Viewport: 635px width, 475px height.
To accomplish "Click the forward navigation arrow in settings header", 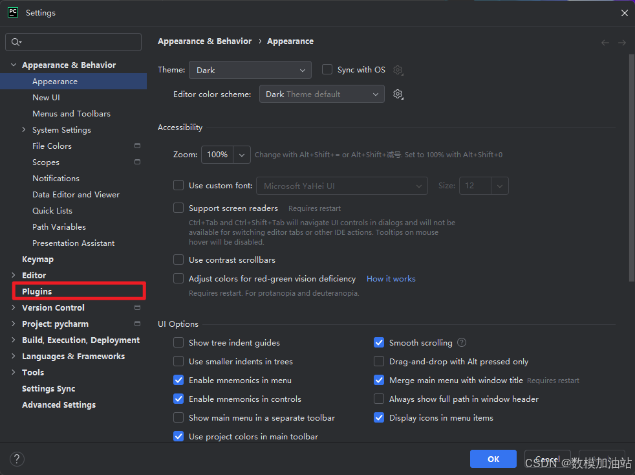I will coord(621,42).
